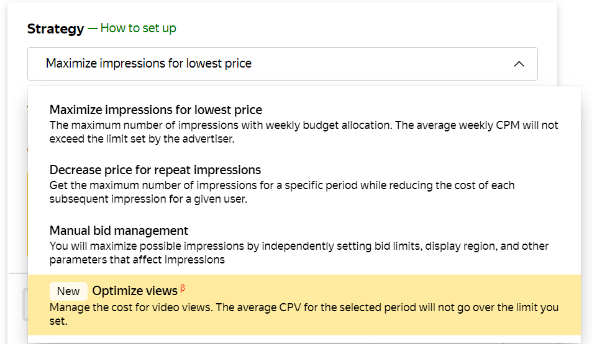Click the 'New' badge beside Optimize views
592x344 pixels.
coord(68,291)
